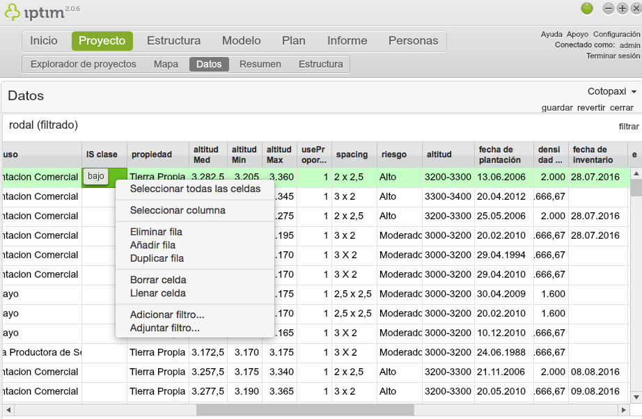Image resolution: width=642 pixels, height=419 pixels.
Task: Click the green status indicator orb
Action: coord(586,9)
